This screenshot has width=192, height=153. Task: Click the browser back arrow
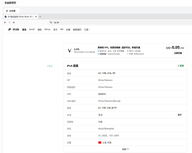pos(5,22)
